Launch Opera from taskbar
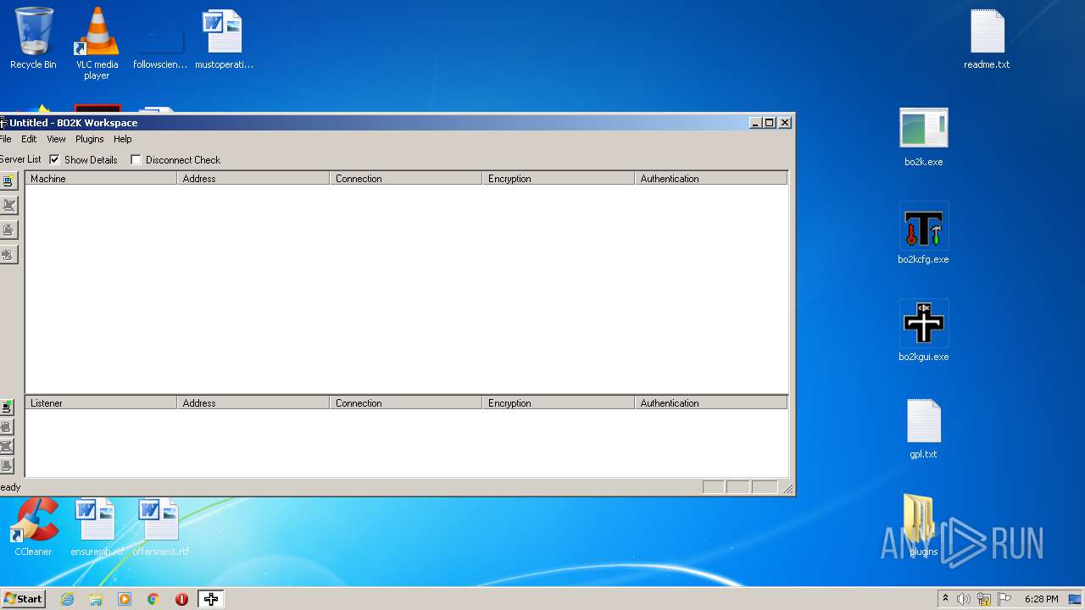The height and width of the screenshot is (610, 1085). coord(181,599)
